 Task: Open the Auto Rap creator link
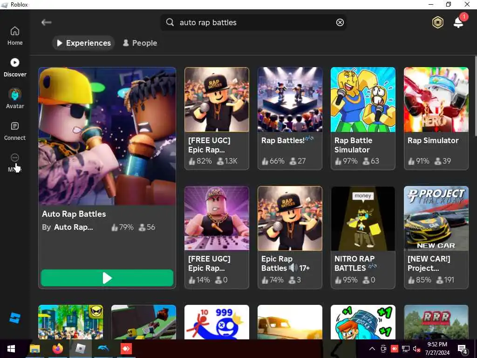73,227
